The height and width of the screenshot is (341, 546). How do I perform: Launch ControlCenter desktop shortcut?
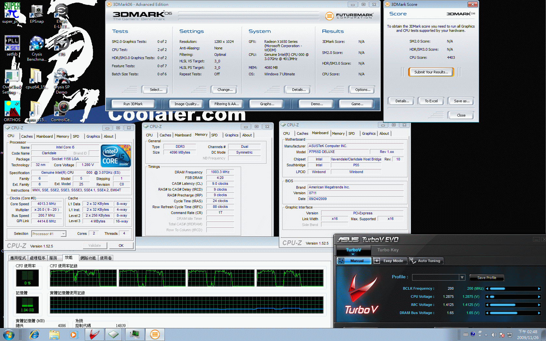[61, 111]
